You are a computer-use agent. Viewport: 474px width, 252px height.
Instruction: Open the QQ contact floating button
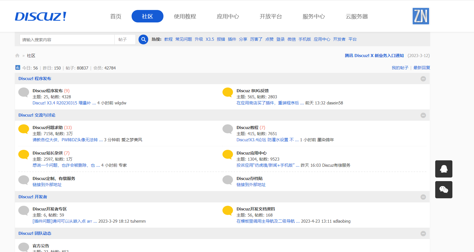pyautogui.click(x=444, y=169)
